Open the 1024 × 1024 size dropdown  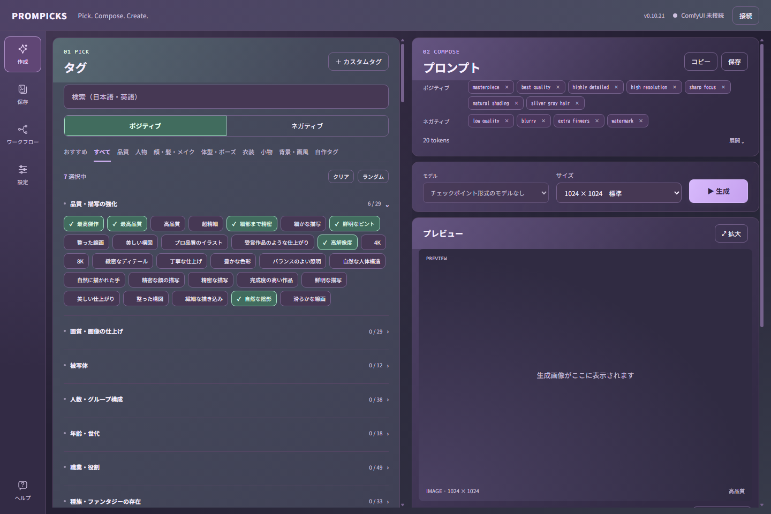pyautogui.click(x=619, y=193)
